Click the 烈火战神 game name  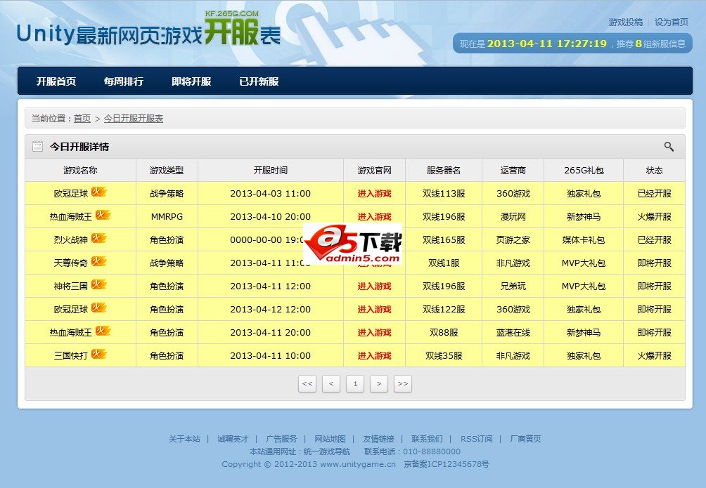[x=71, y=239]
